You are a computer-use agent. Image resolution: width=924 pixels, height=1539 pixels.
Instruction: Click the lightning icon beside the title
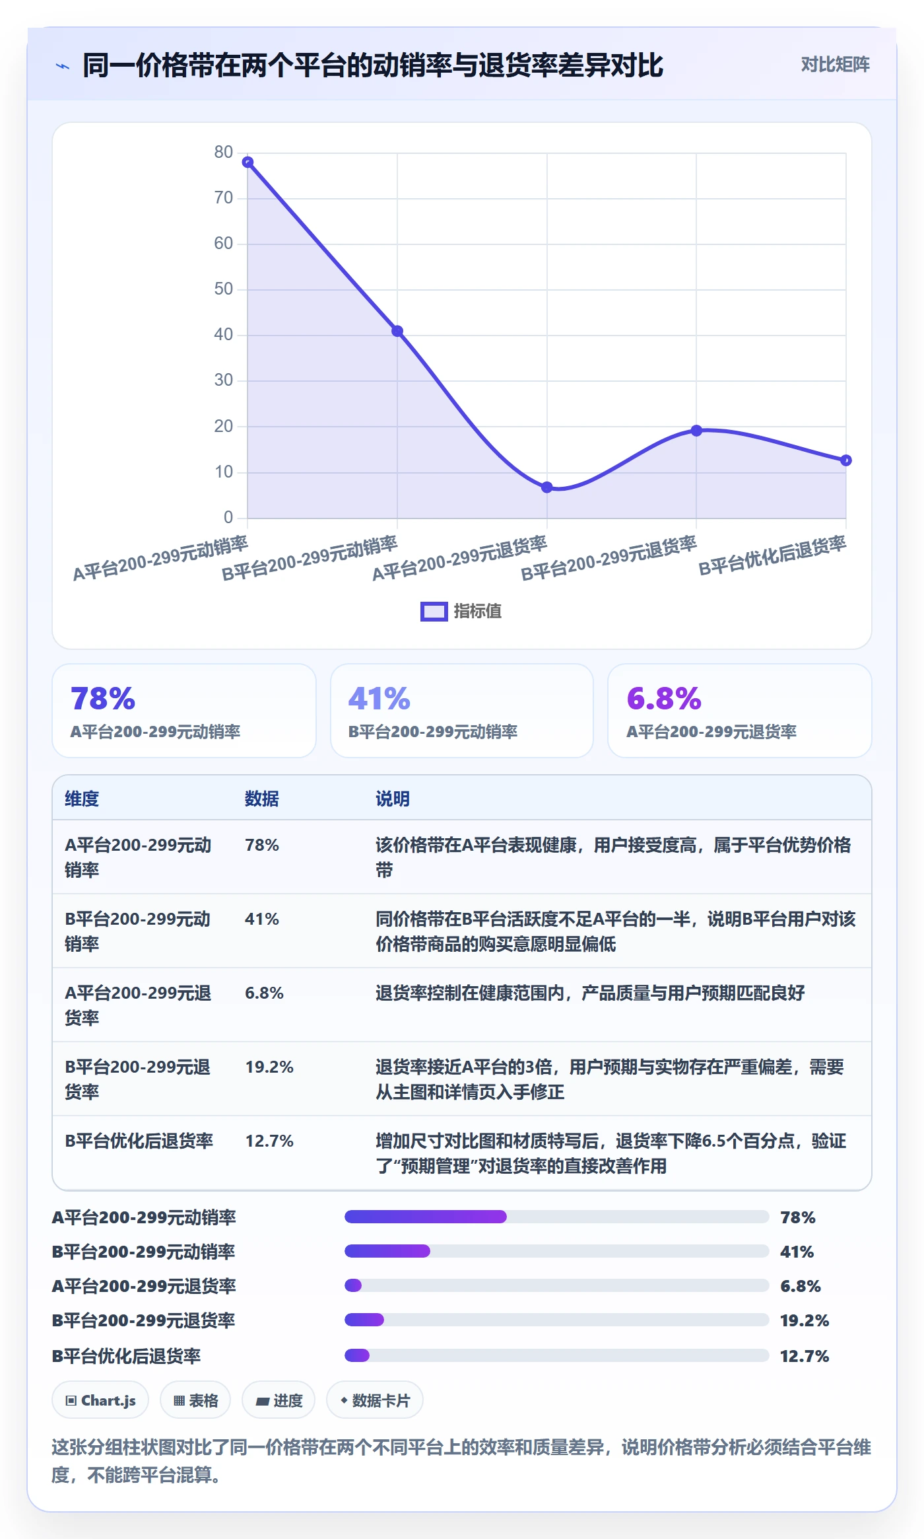coord(63,66)
